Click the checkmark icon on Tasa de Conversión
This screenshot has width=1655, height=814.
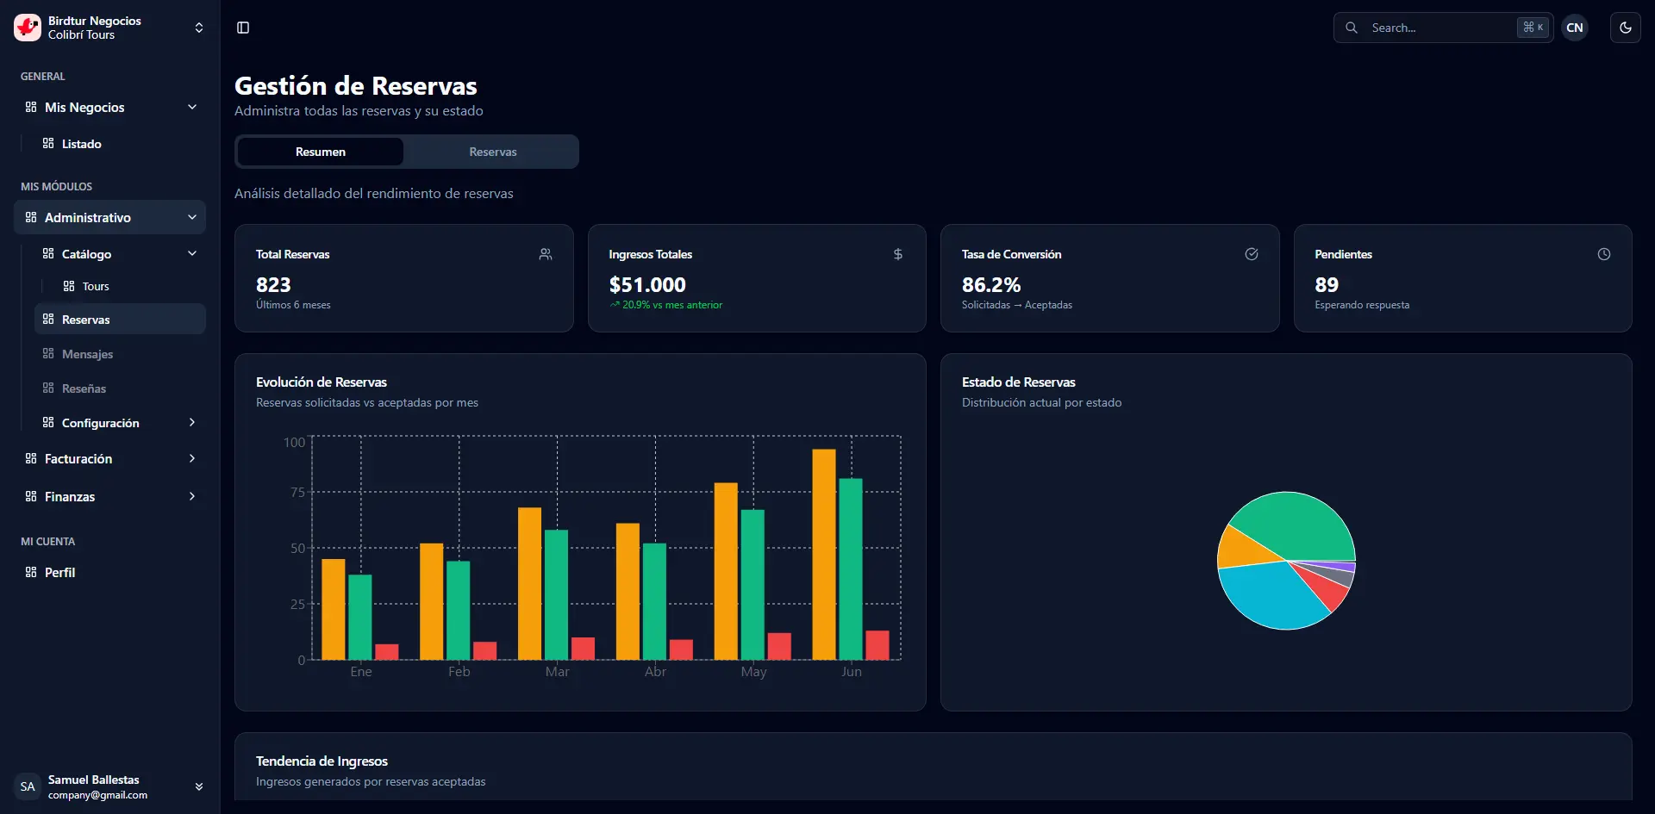coord(1252,254)
